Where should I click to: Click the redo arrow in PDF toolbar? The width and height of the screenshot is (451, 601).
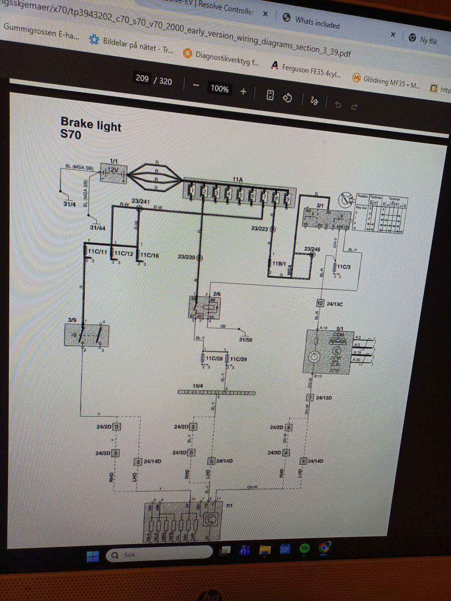click(x=354, y=107)
